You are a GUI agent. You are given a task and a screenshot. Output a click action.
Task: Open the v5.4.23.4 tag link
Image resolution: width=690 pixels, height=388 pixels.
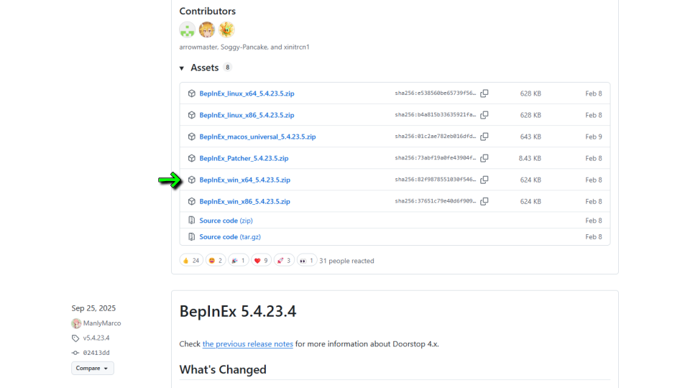point(96,338)
